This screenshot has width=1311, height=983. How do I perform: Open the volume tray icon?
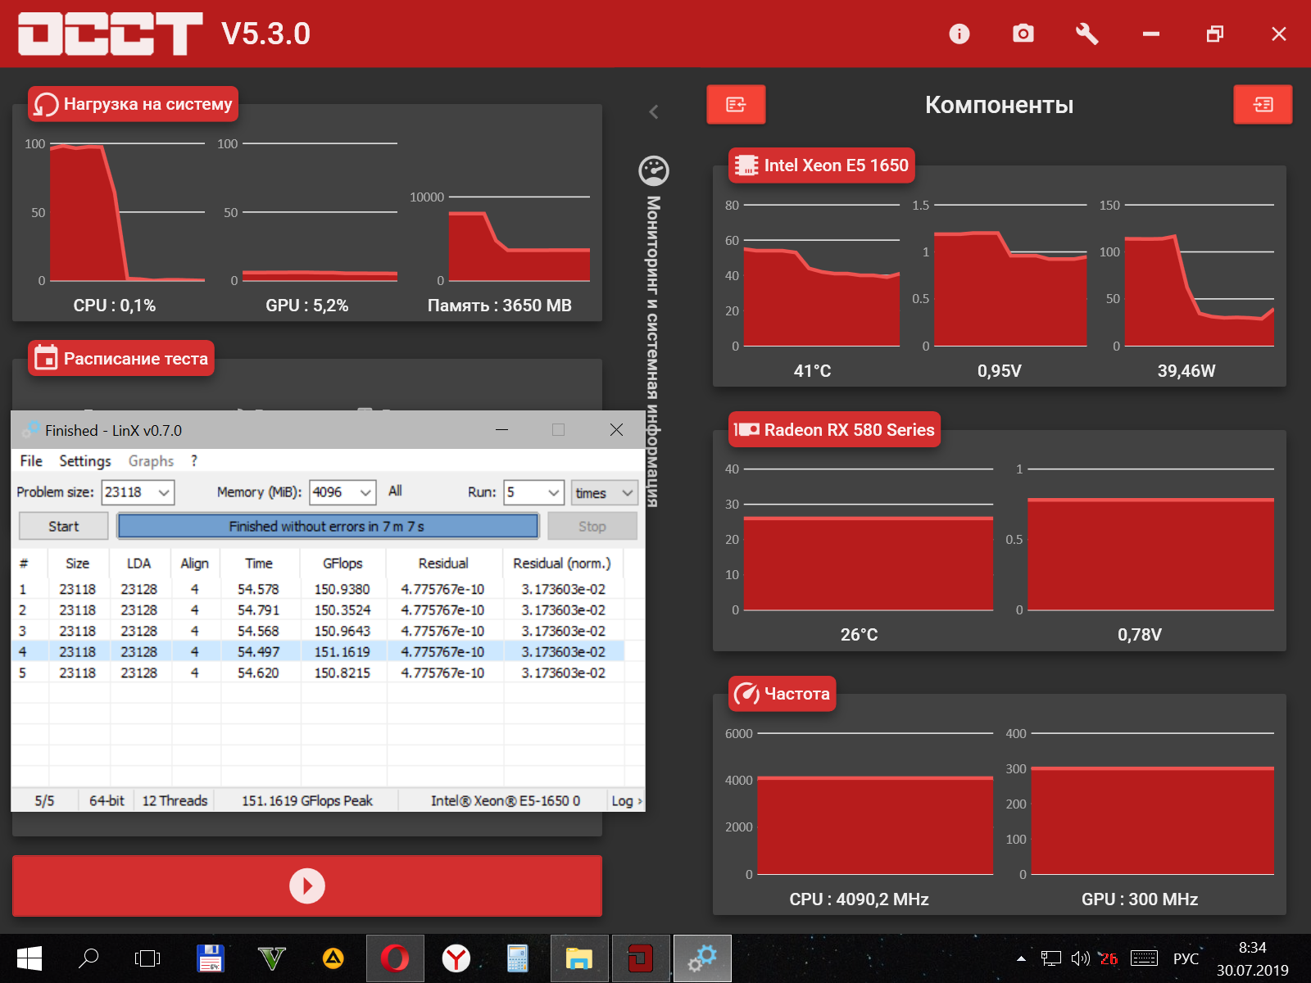pos(1081,958)
